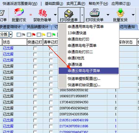Screen dimensions: 139x133
Task: Click the 获取热敏单 red bird icon
Action: (x=43, y=13)
